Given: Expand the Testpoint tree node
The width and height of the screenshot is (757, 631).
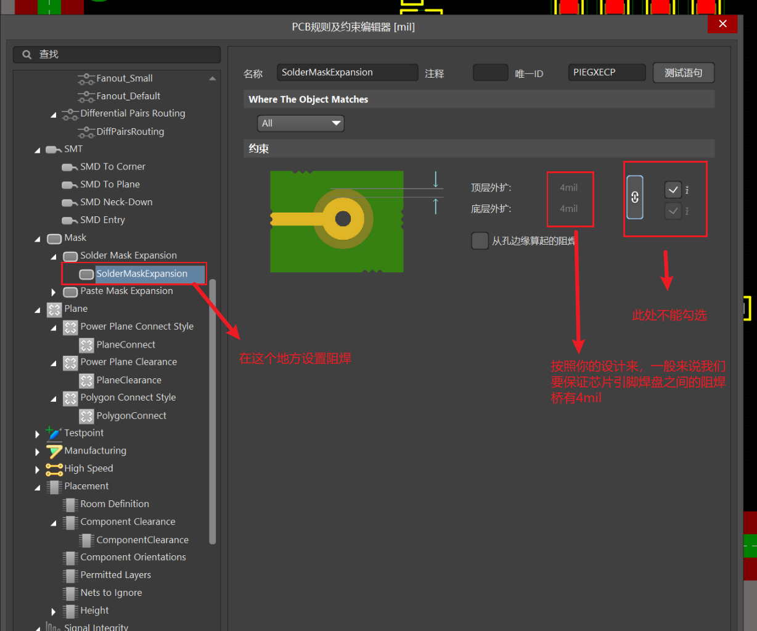Looking at the screenshot, I should point(38,434).
